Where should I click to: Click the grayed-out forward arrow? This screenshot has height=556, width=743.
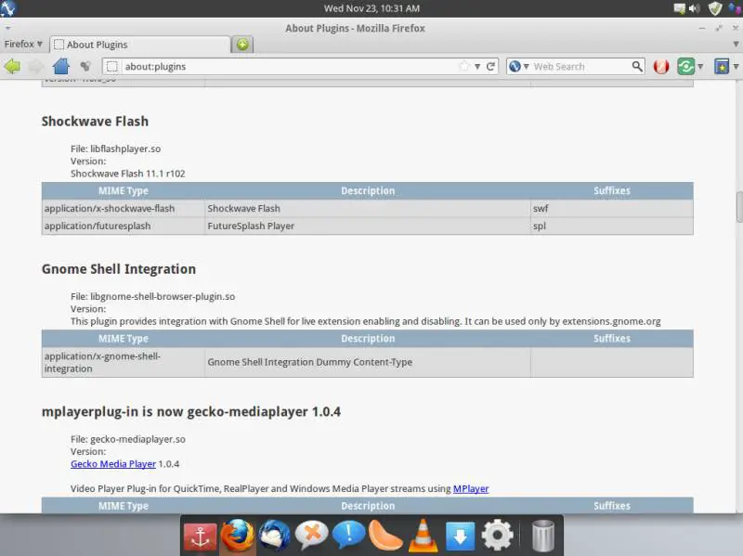pos(35,66)
